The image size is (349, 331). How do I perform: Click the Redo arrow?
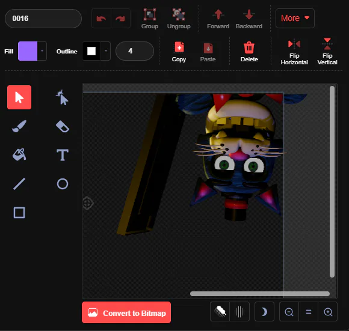(120, 19)
